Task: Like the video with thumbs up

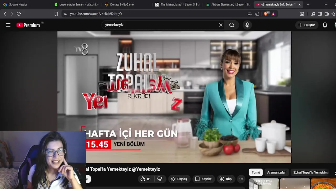Action: (x=146, y=179)
